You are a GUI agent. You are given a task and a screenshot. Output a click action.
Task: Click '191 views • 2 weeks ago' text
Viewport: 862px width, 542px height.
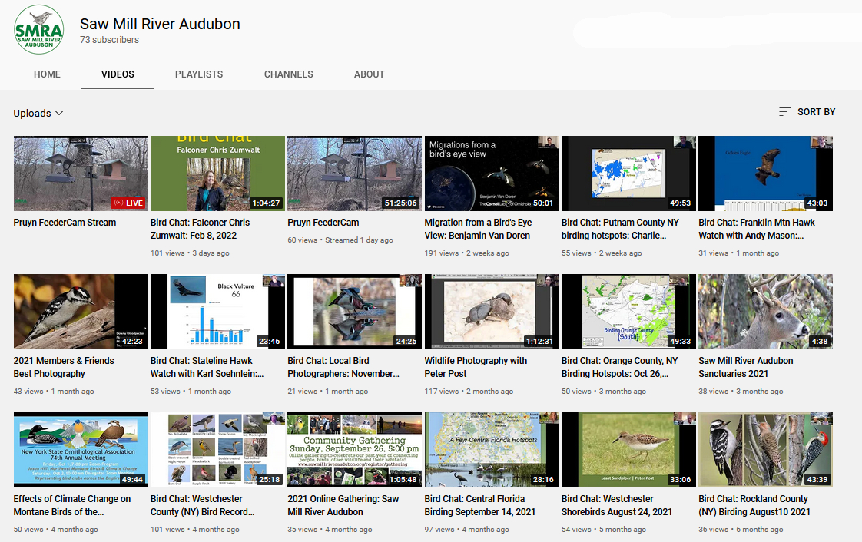pyautogui.click(x=467, y=253)
